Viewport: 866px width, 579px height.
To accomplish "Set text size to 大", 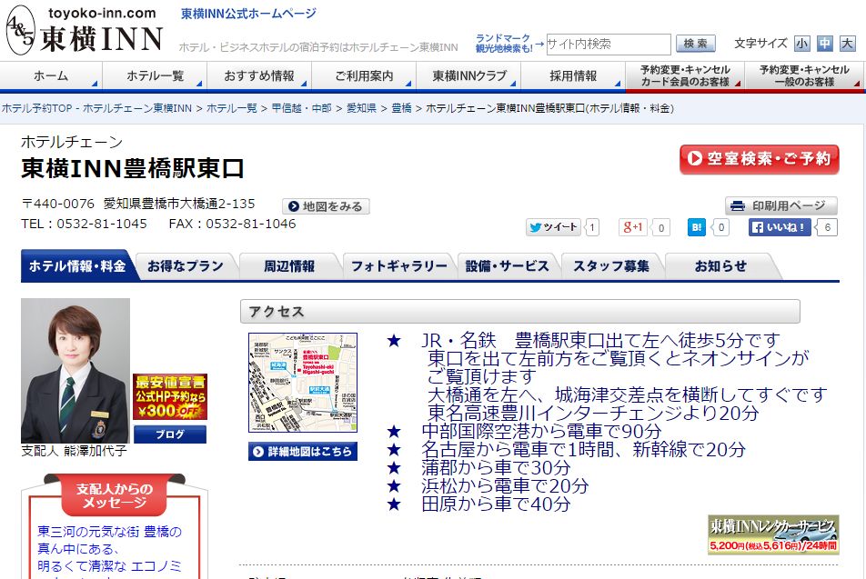I will point(847,44).
